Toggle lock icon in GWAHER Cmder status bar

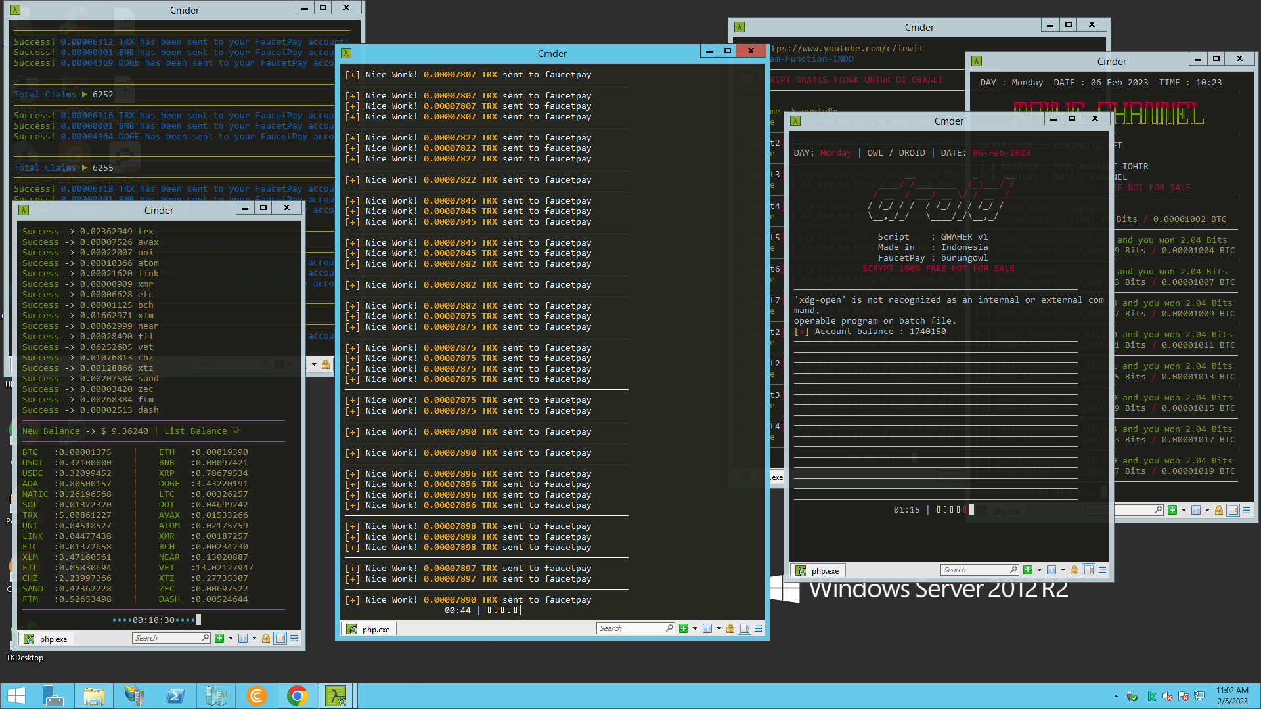[x=1074, y=570]
